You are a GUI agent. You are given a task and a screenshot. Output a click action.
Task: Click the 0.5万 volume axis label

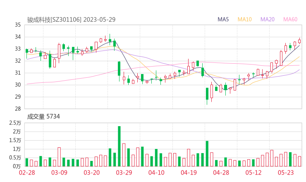point(15,158)
